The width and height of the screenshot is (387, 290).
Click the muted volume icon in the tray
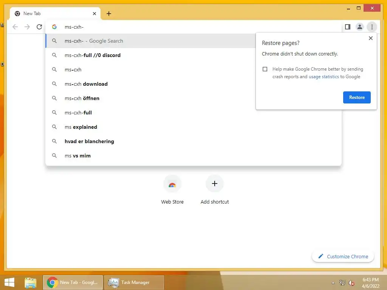pyautogui.click(x=351, y=282)
